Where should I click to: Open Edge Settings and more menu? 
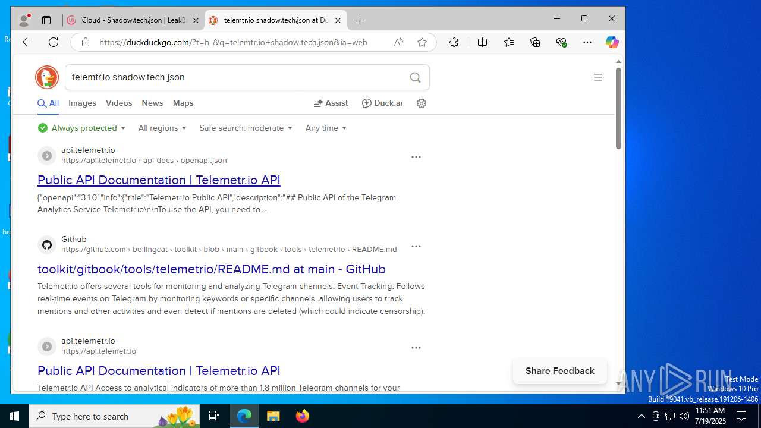click(x=587, y=42)
